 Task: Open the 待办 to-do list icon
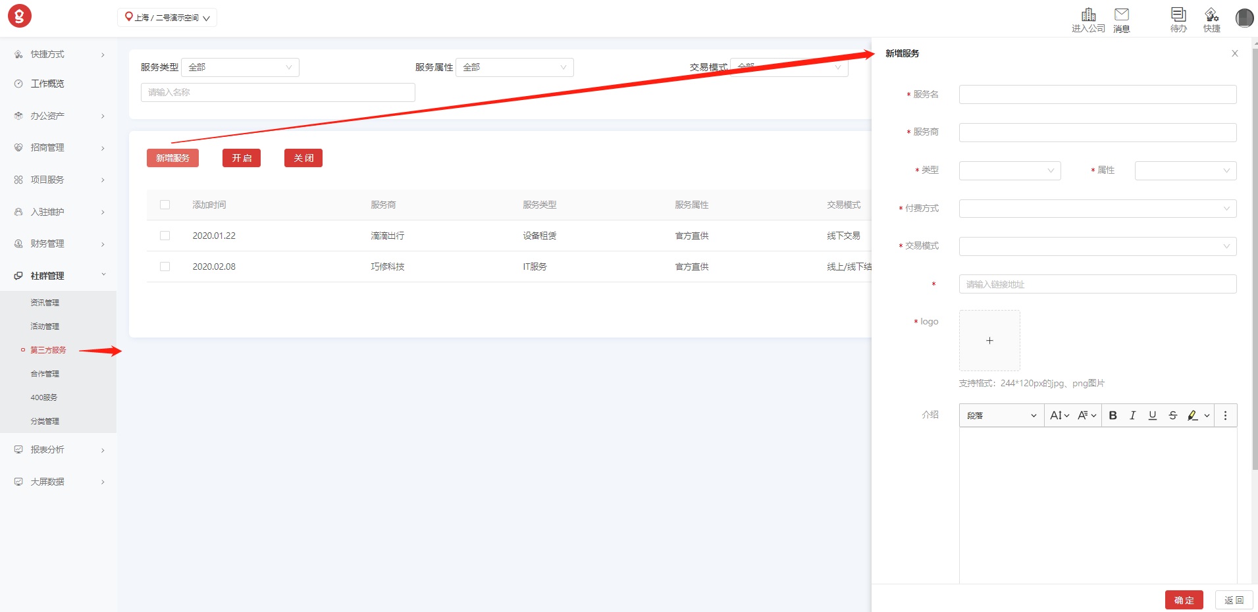pos(1178,15)
